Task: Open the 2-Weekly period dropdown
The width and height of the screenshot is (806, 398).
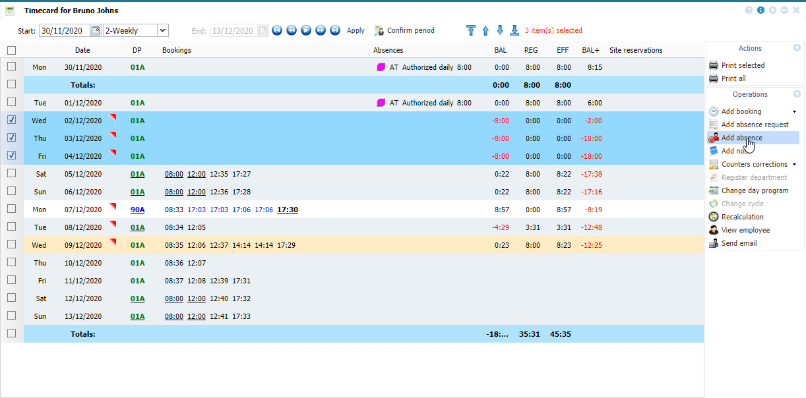Action: point(163,30)
